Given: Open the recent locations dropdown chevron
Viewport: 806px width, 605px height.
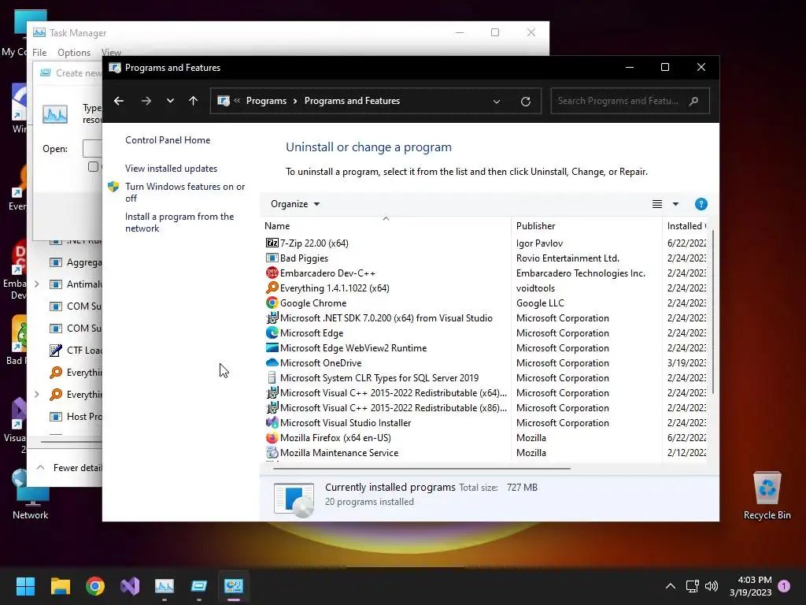Looking at the screenshot, I should click(x=170, y=101).
